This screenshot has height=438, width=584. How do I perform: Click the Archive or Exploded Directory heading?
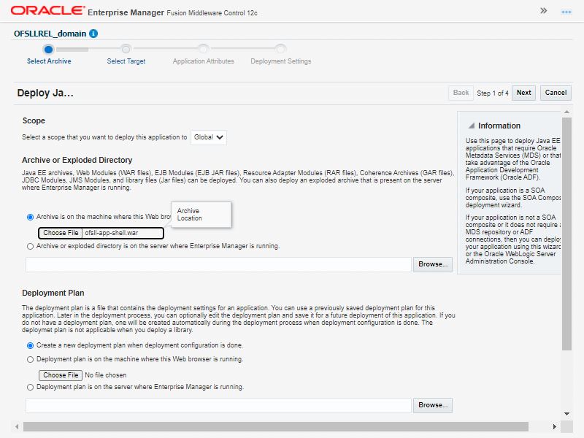77,160
